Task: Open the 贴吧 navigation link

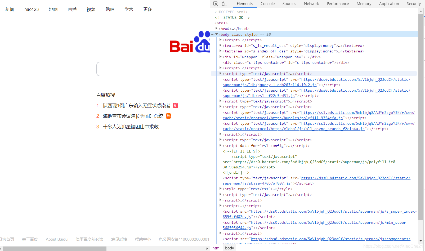Action: tap(110, 9)
